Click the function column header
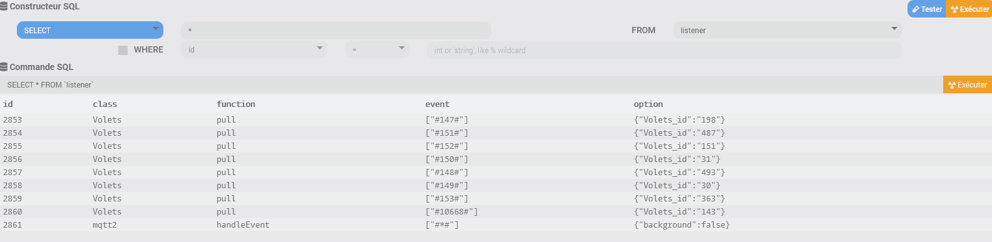Viewport: 992px width, 242px height. coord(236,104)
